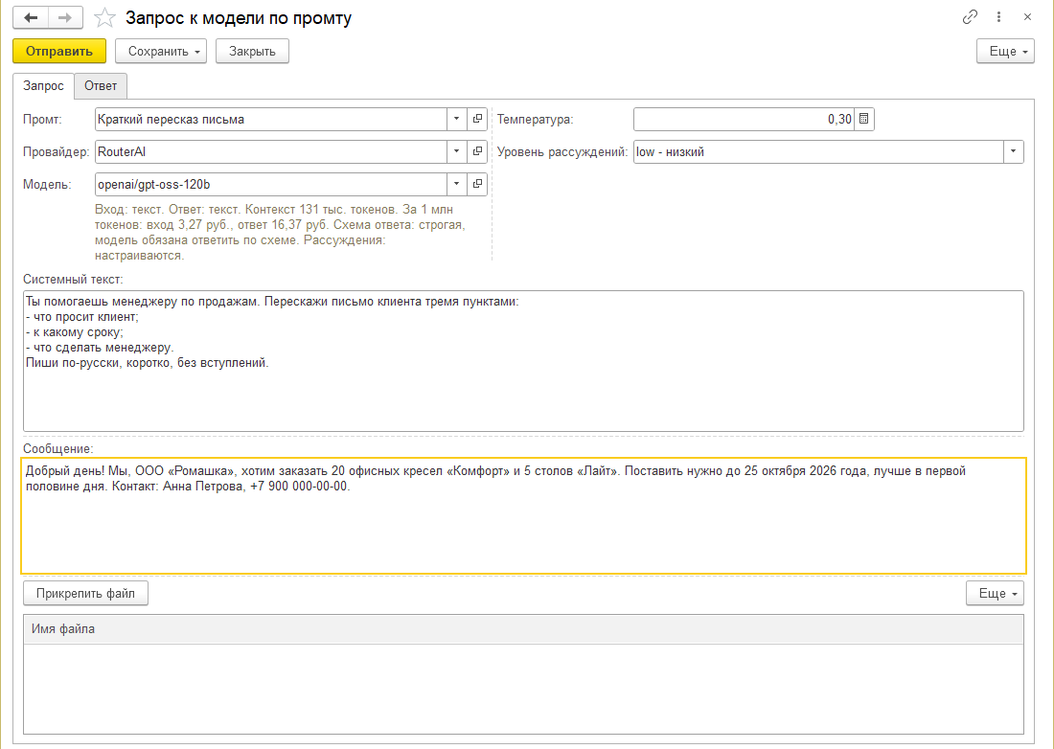The height and width of the screenshot is (749, 1054).
Task: Close the form with the X icon
Action: (1027, 17)
